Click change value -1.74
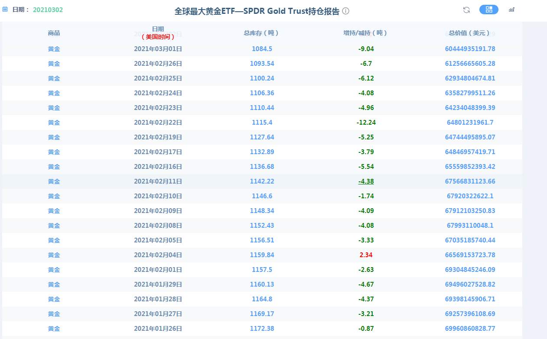547x339 pixels. point(366,196)
